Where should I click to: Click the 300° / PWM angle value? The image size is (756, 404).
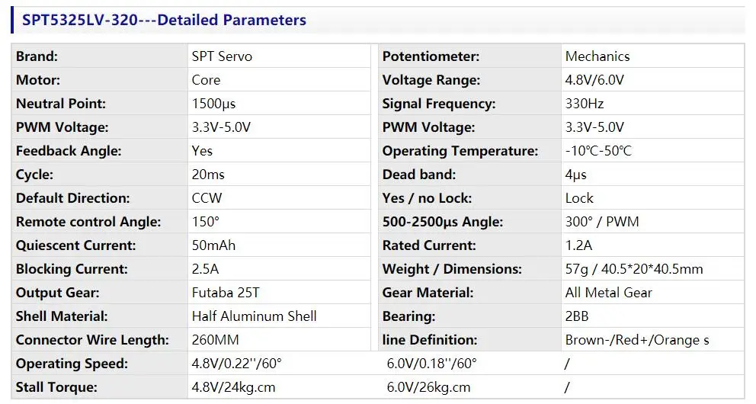click(x=602, y=222)
